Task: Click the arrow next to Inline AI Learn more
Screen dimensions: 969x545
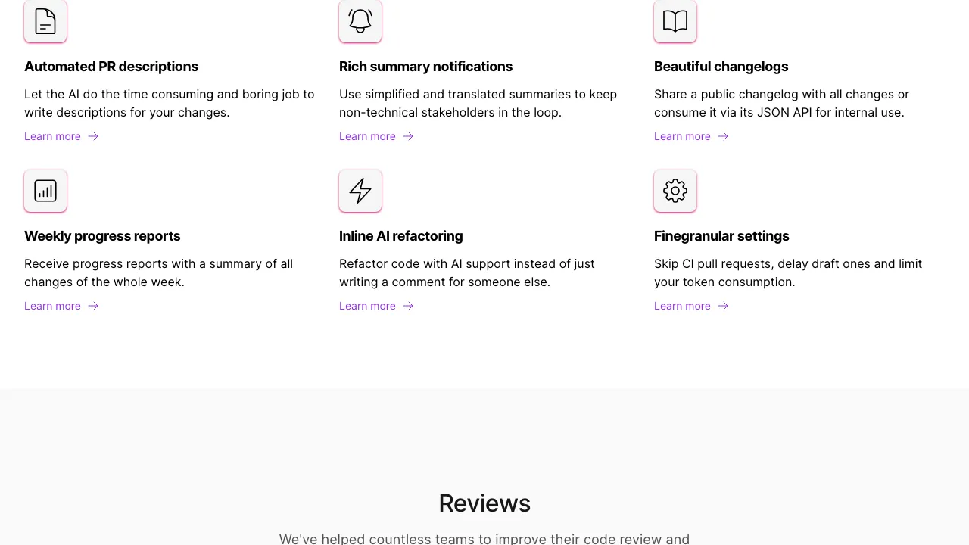Action: pos(408,306)
